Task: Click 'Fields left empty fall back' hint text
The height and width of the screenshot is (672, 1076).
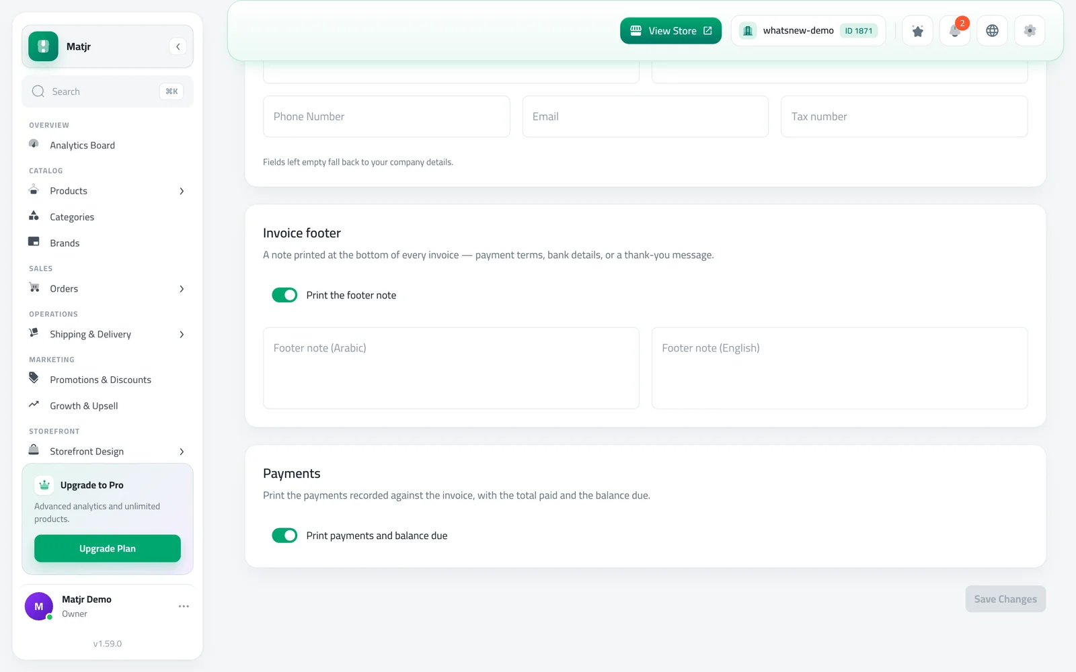Action: (x=358, y=162)
